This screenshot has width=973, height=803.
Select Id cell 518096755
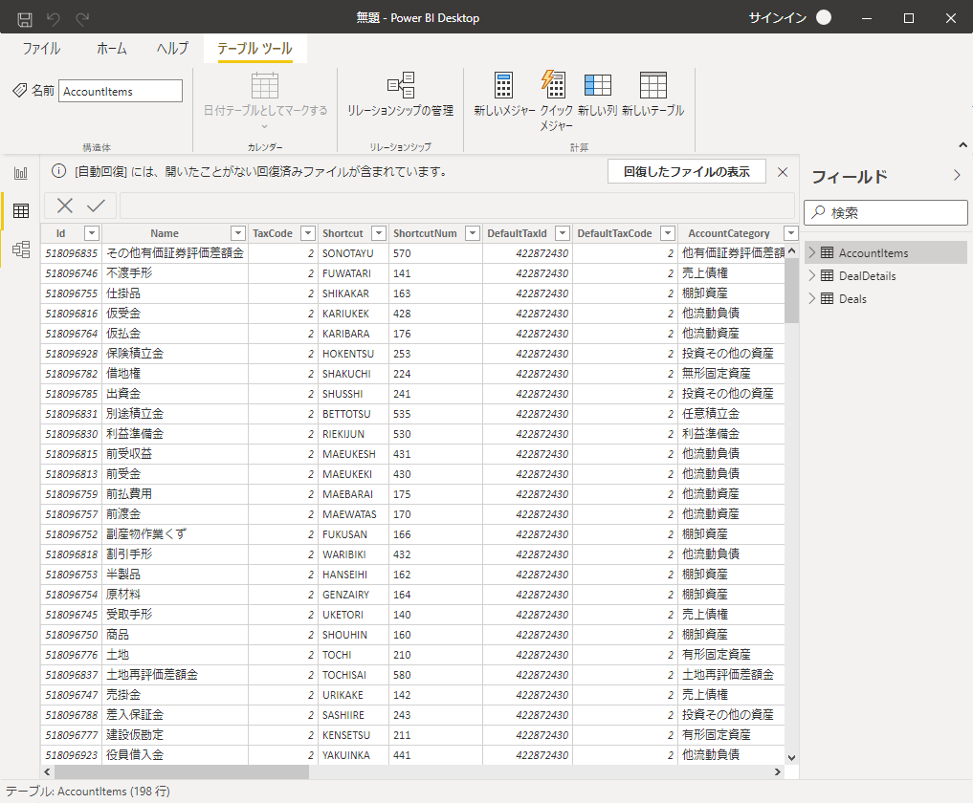pos(72,293)
